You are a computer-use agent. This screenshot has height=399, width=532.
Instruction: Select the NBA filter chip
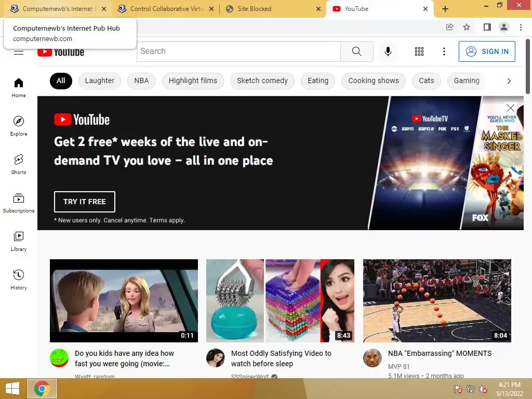(141, 81)
